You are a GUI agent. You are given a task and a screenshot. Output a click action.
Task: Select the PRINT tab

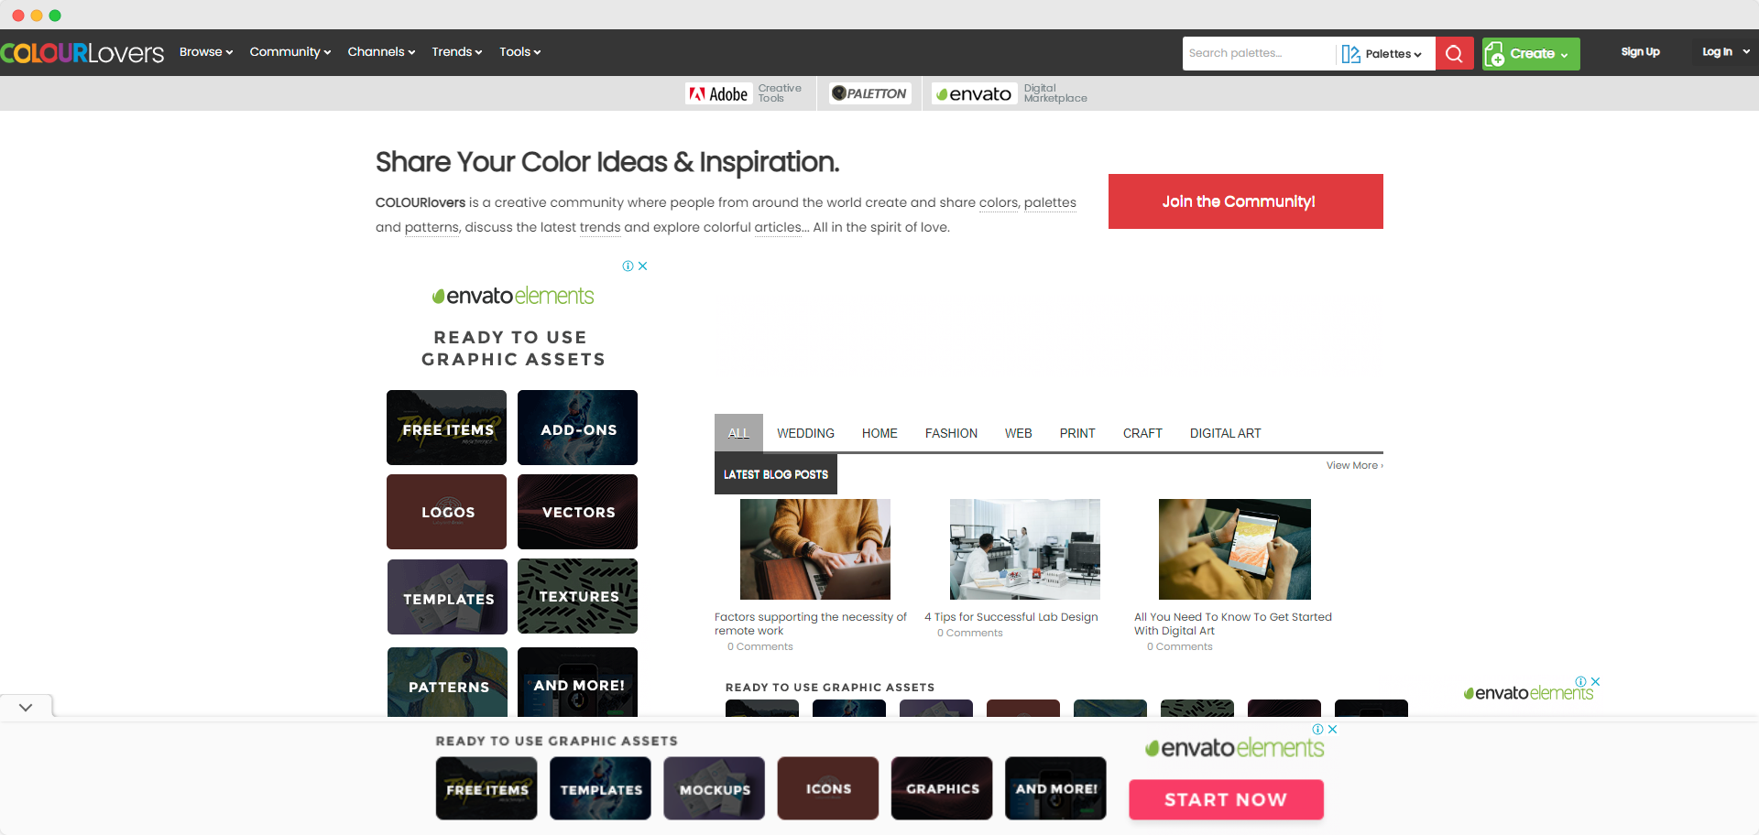coord(1077,433)
